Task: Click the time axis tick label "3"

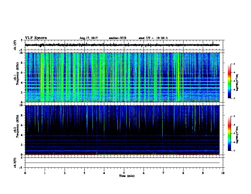Action: pos(84,173)
